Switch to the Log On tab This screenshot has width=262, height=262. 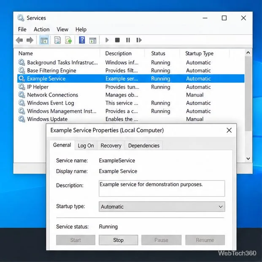(86, 146)
